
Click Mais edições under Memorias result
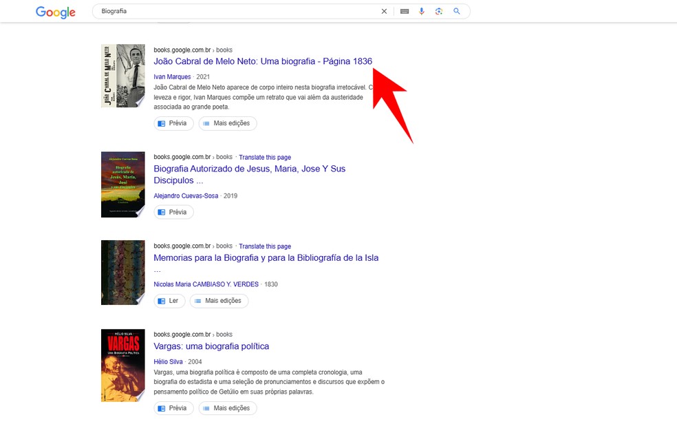pos(219,301)
